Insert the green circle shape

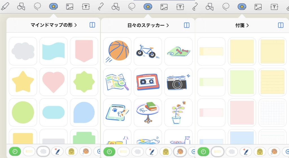point(23,112)
